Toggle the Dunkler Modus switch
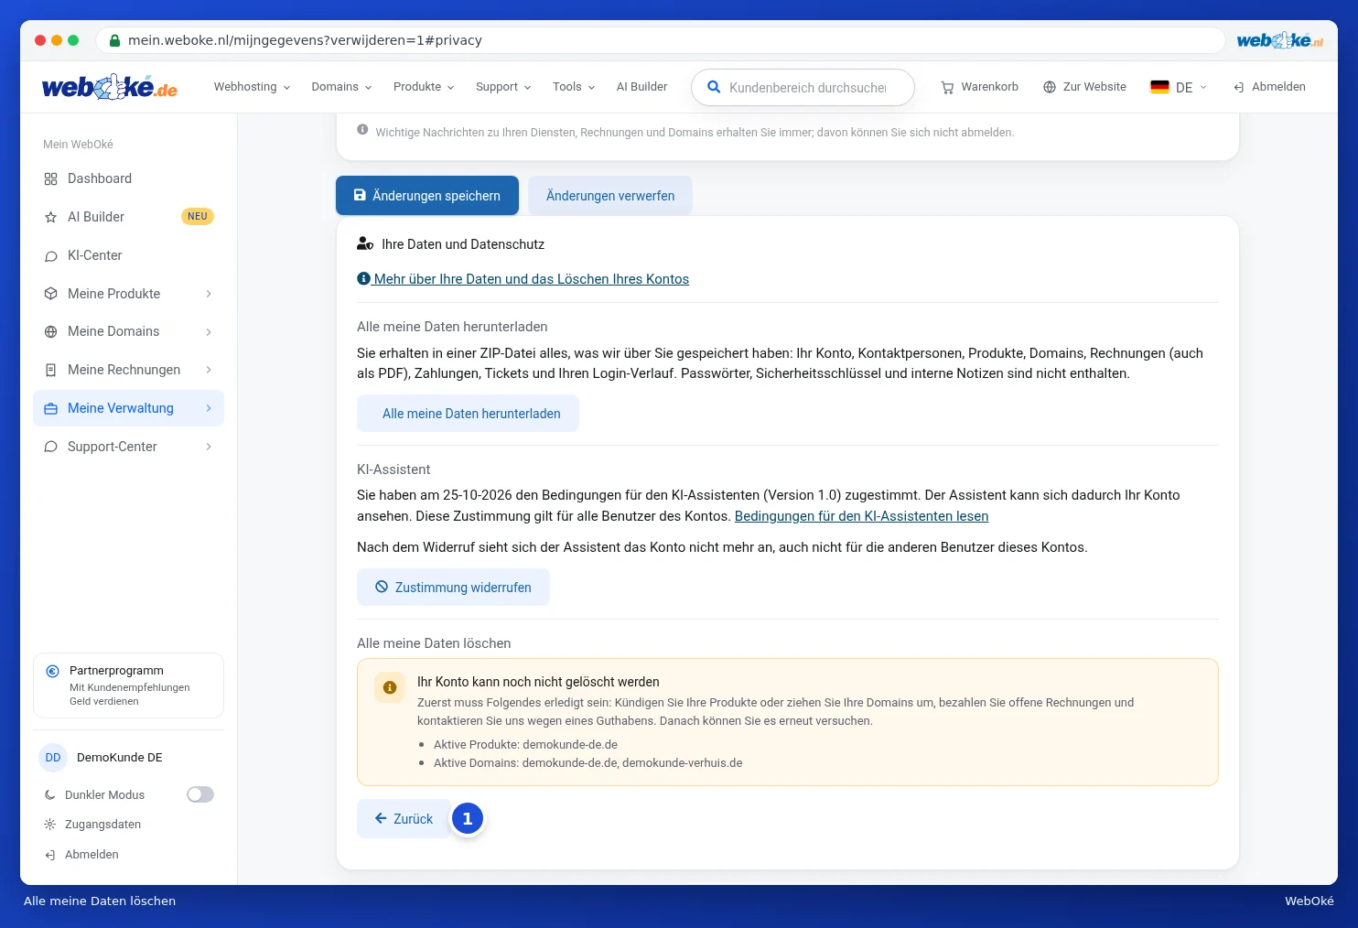The height and width of the screenshot is (928, 1358). [x=200, y=794]
